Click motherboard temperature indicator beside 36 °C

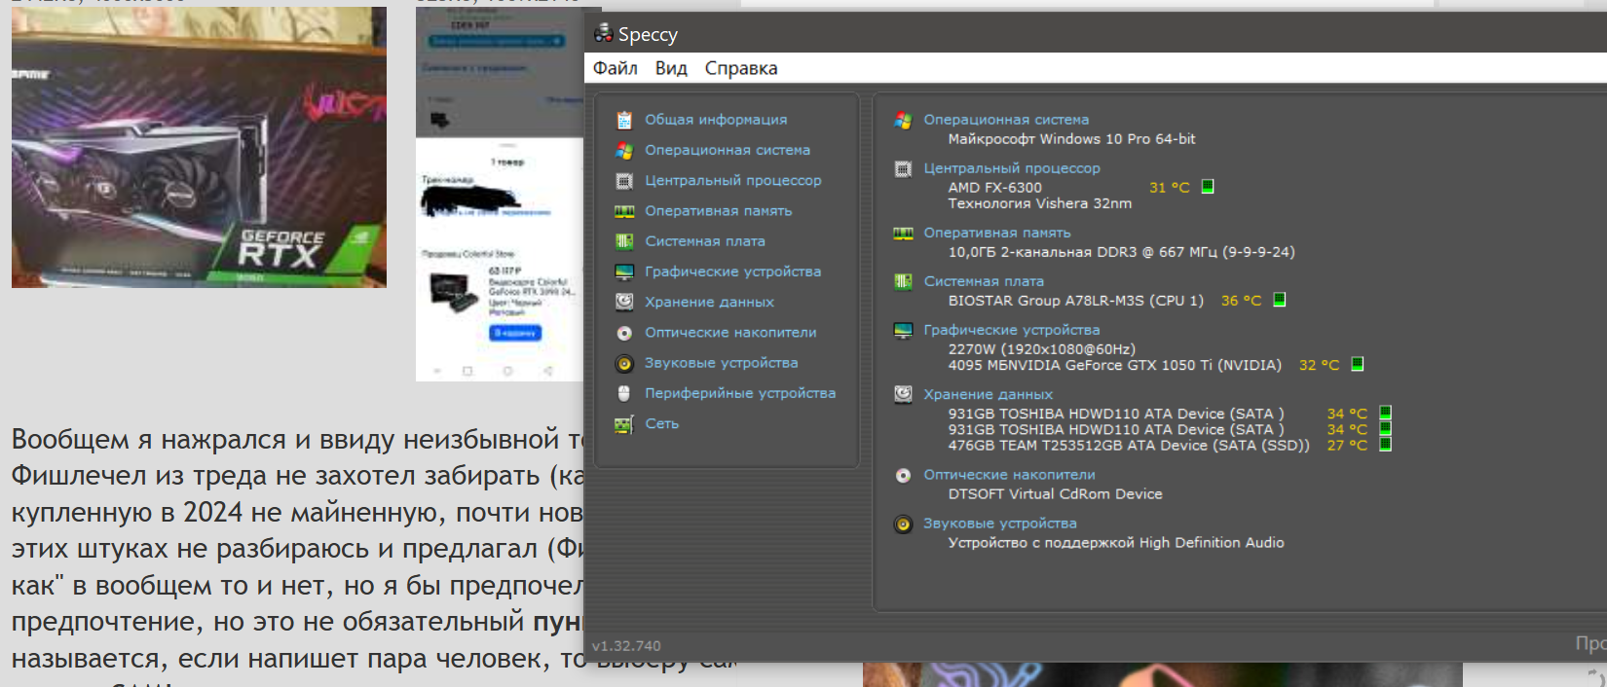1280,300
